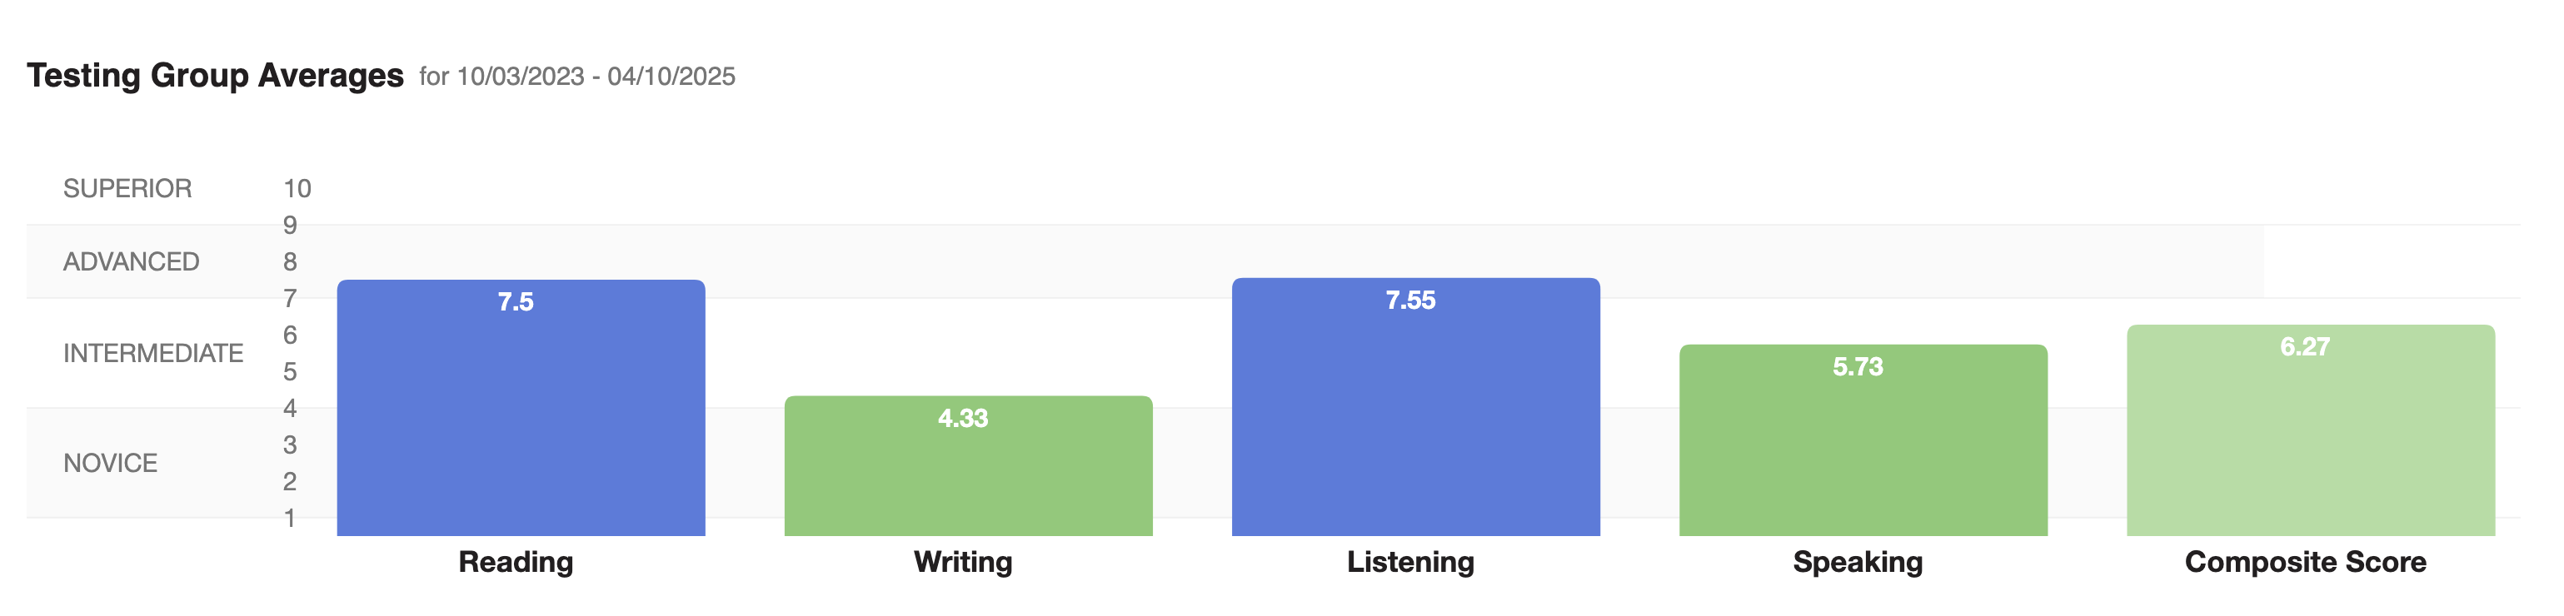Click the Testing Group Averages heading
Viewport: 2564px width, 616px height.
[x=215, y=76]
